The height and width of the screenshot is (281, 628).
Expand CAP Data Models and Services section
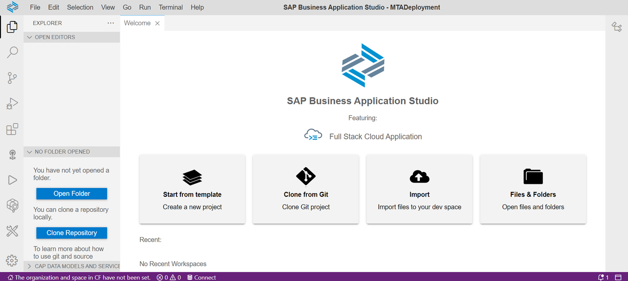pos(72,266)
